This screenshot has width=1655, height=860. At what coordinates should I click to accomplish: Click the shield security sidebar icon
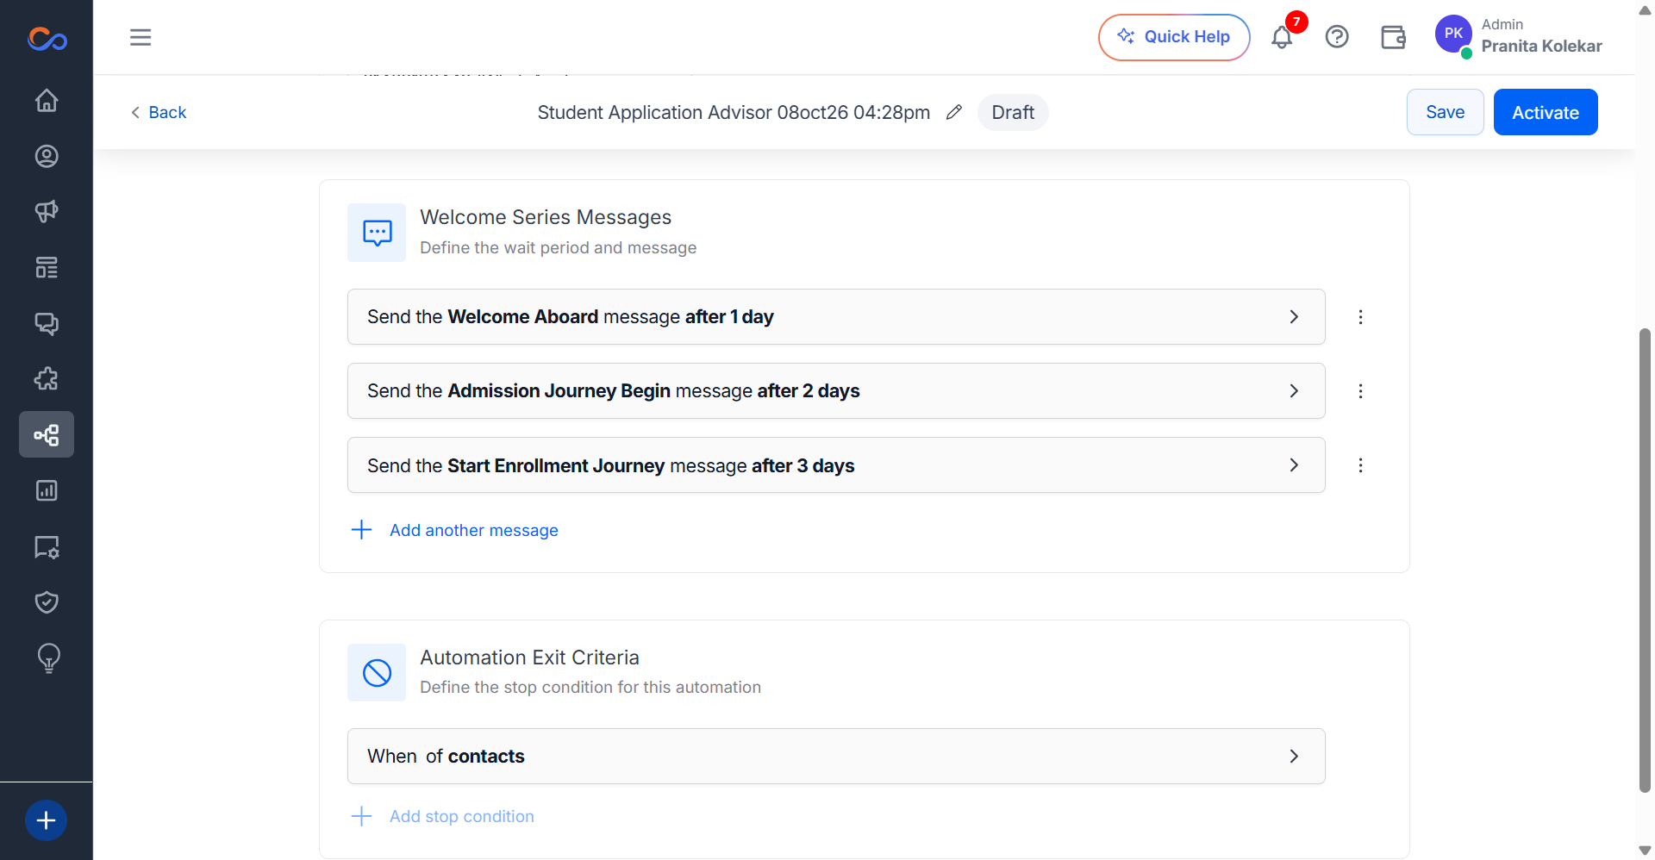(x=47, y=601)
